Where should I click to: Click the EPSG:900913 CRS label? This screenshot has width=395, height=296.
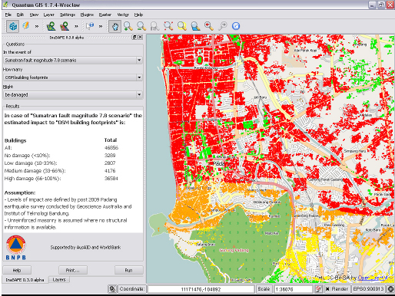[368, 289]
